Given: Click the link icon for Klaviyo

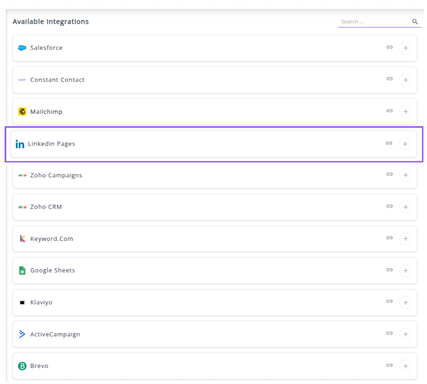Looking at the screenshot, I should tap(389, 301).
